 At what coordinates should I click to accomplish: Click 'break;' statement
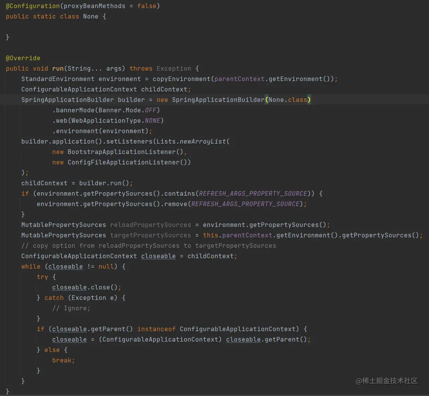click(63, 360)
